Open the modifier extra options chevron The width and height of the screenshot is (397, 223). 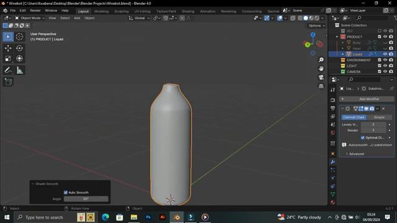click(x=377, y=109)
